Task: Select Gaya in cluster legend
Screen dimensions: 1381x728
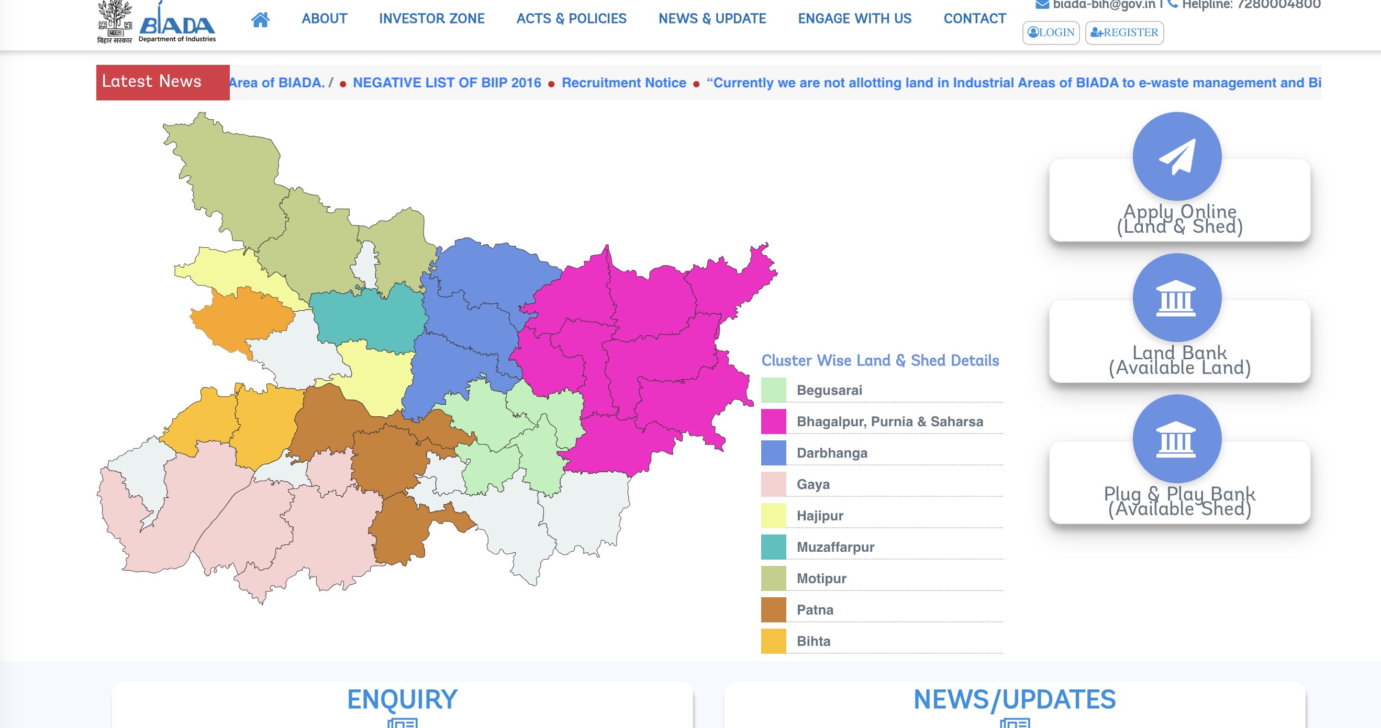Action: (x=812, y=484)
